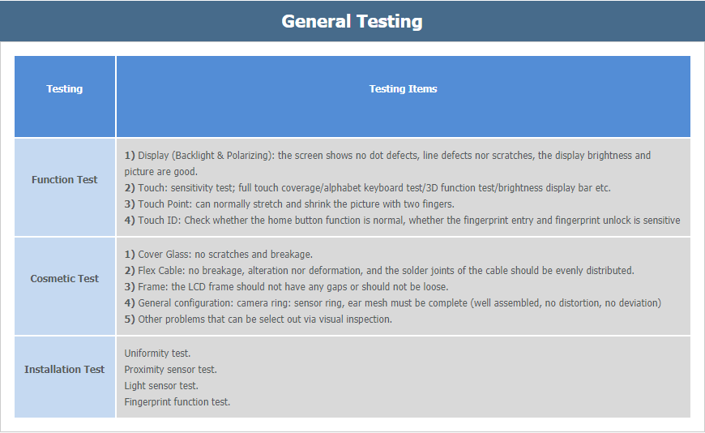
Task: Select the Testing Items column header
Action: (x=404, y=89)
